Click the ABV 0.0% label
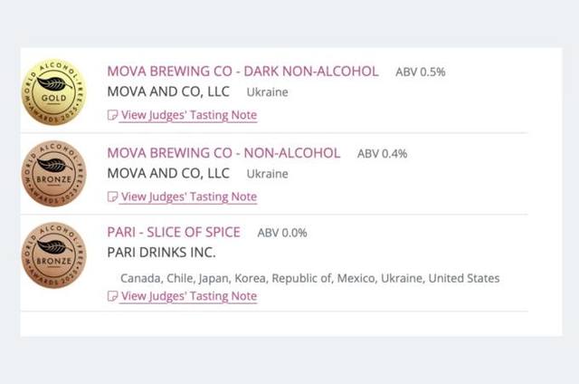Image resolution: width=579 pixels, height=384 pixels. tap(282, 233)
